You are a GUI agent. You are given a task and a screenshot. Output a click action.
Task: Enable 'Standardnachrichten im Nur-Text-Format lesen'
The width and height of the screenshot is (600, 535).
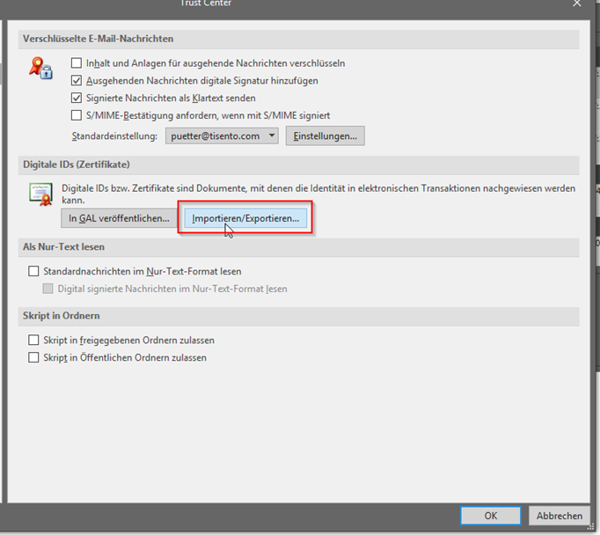pos(33,271)
